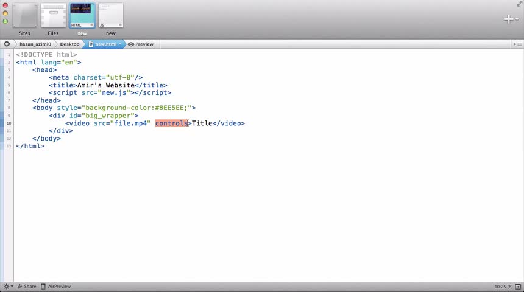Click the document icon beside new.html
This screenshot has height=292, width=524.
(x=91, y=44)
